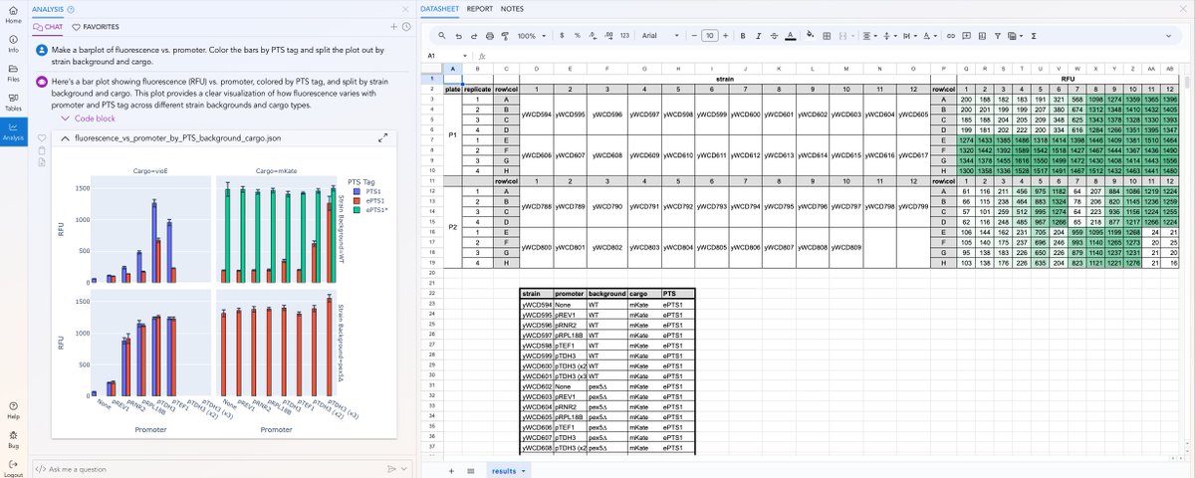Screen dimensions: 1195x478
Task: Switch to the FAVORITES tab
Action: (98, 26)
